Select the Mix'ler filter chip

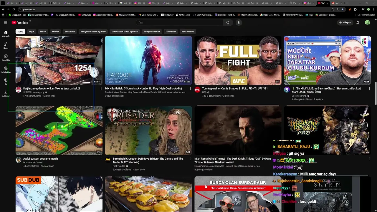tap(55, 32)
